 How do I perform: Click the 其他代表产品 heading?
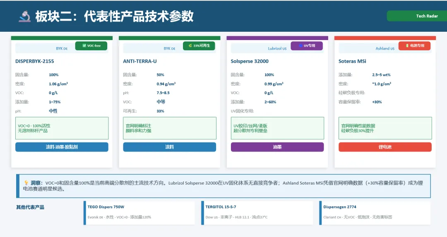tap(30, 207)
